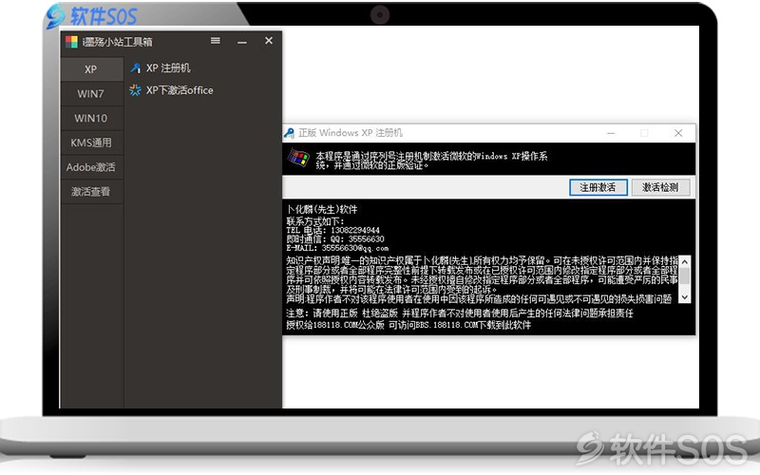Open the WIN10 sidebar tab
This screenshot has height=475, width=760.
pos(91,118)
